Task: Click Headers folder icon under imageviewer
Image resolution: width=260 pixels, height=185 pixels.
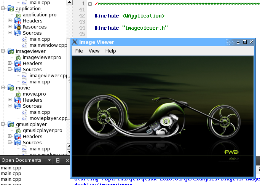Action: click(18, 64)
